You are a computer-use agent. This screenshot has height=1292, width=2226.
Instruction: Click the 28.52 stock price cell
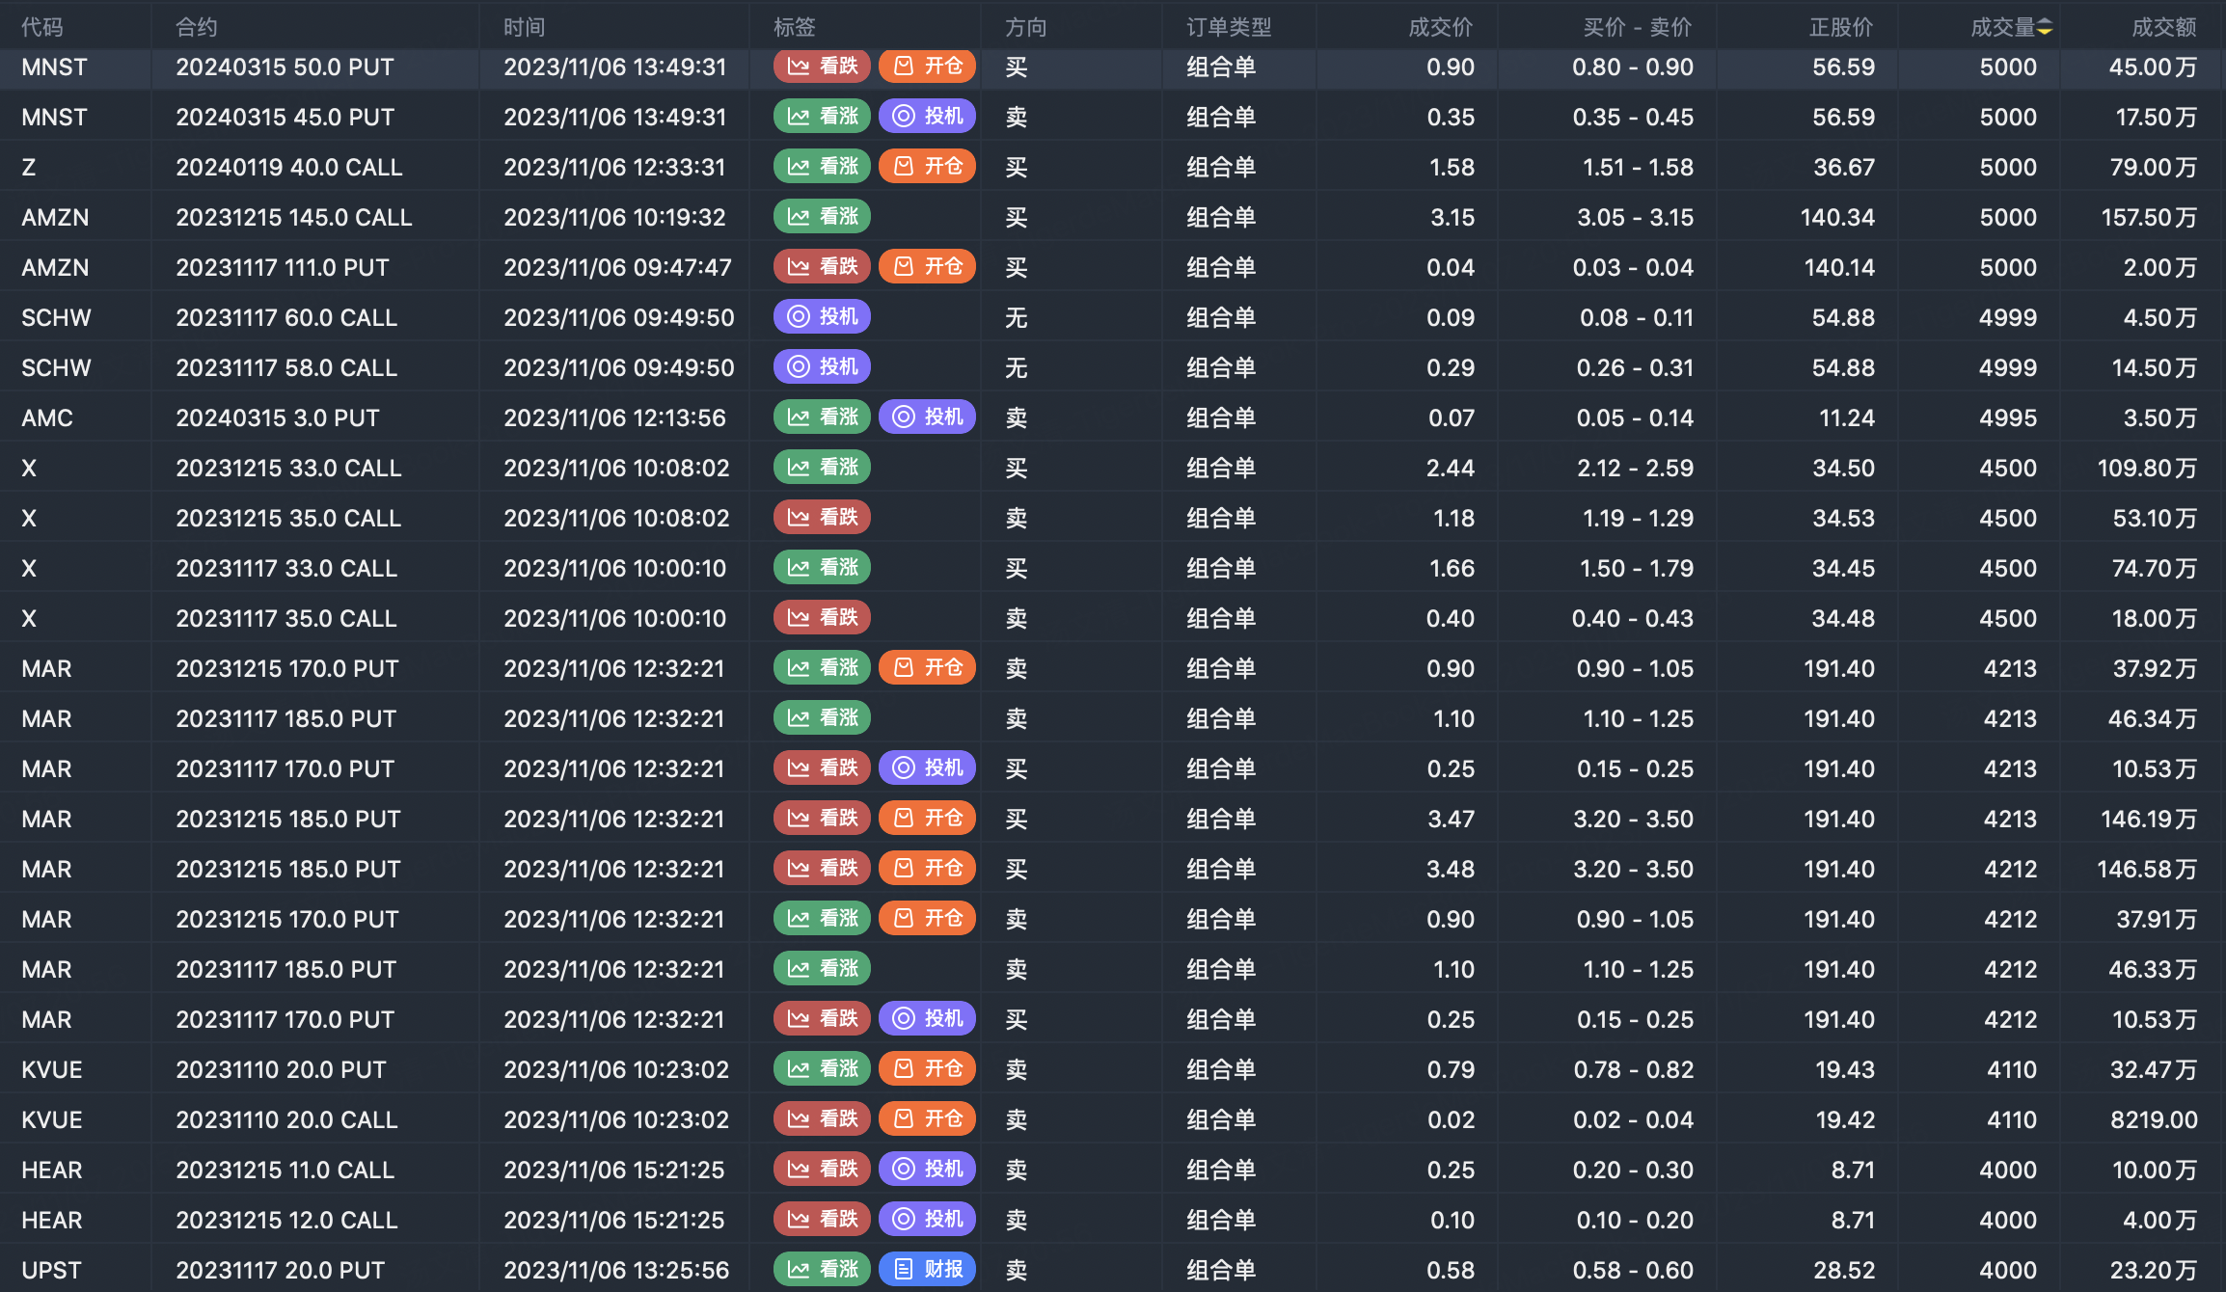click(1844, 1270)
